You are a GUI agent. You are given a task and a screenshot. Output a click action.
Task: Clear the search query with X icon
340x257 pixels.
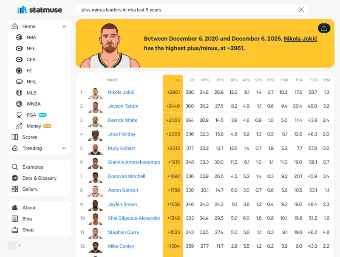point(301,10)
